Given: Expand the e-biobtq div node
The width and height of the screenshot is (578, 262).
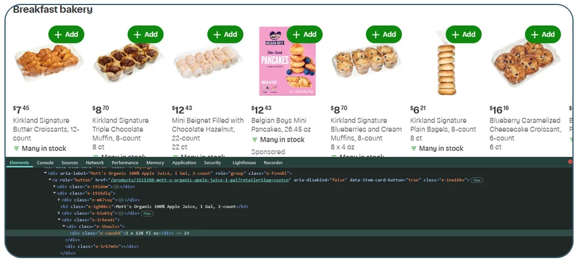Looking at the screenshot, I should coord(59,213).
